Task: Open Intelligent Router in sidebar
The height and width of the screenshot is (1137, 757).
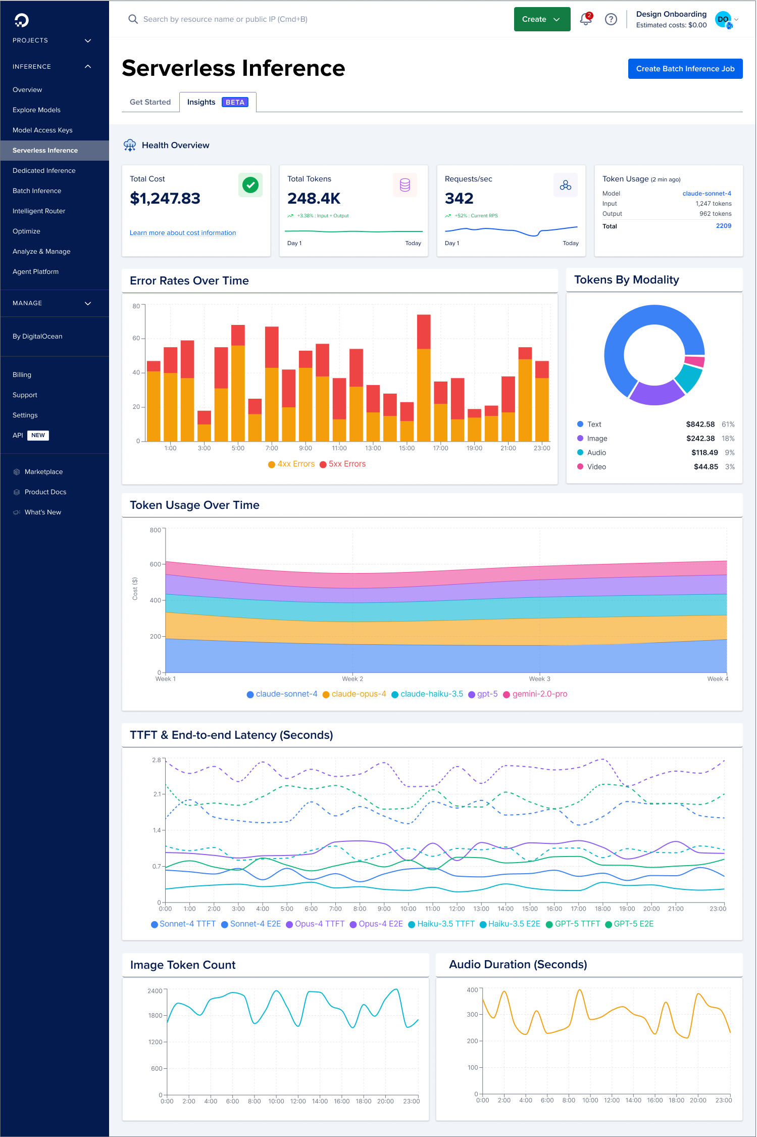Action: point(39,211)
